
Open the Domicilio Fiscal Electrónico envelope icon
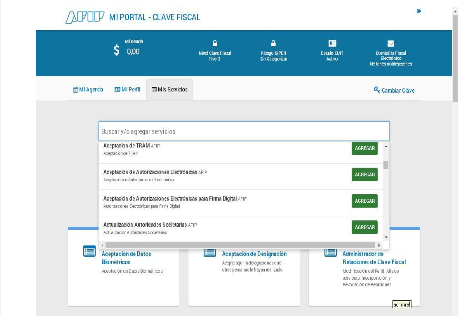pos(390,43)
